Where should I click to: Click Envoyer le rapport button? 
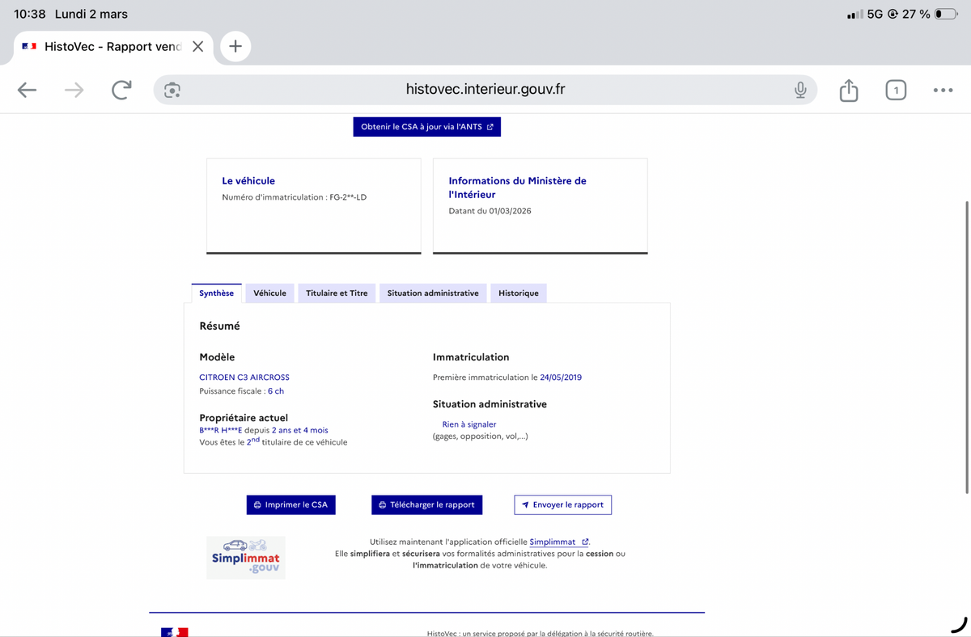pos(562,504)
